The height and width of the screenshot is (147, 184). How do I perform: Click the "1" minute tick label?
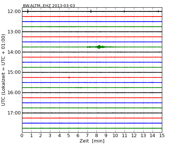(x=31, y=136)
